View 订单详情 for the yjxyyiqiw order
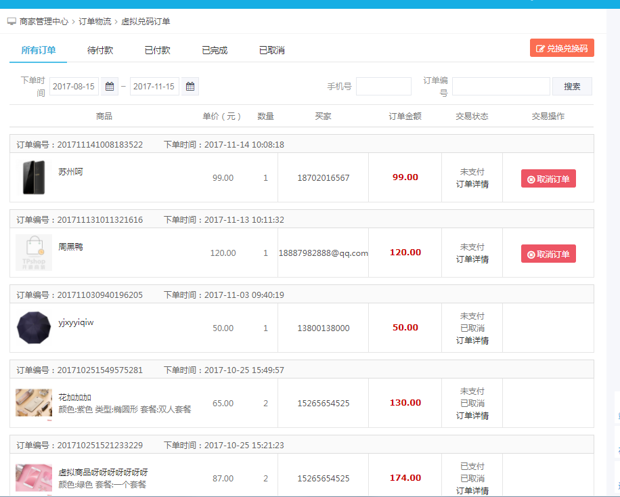The width and height of the screenshot is (620, 497). tap(472, 341)
